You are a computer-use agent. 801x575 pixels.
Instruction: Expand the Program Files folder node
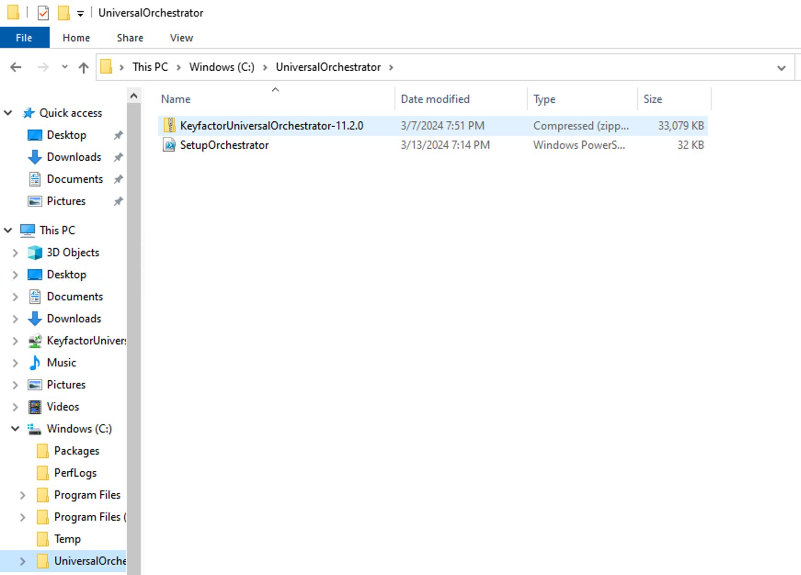click(23, 495)
